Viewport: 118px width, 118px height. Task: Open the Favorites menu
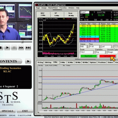tap(63, 8)
